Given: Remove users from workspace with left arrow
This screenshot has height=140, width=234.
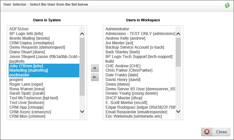Looking at the screenshot, I should pos(95,77).
